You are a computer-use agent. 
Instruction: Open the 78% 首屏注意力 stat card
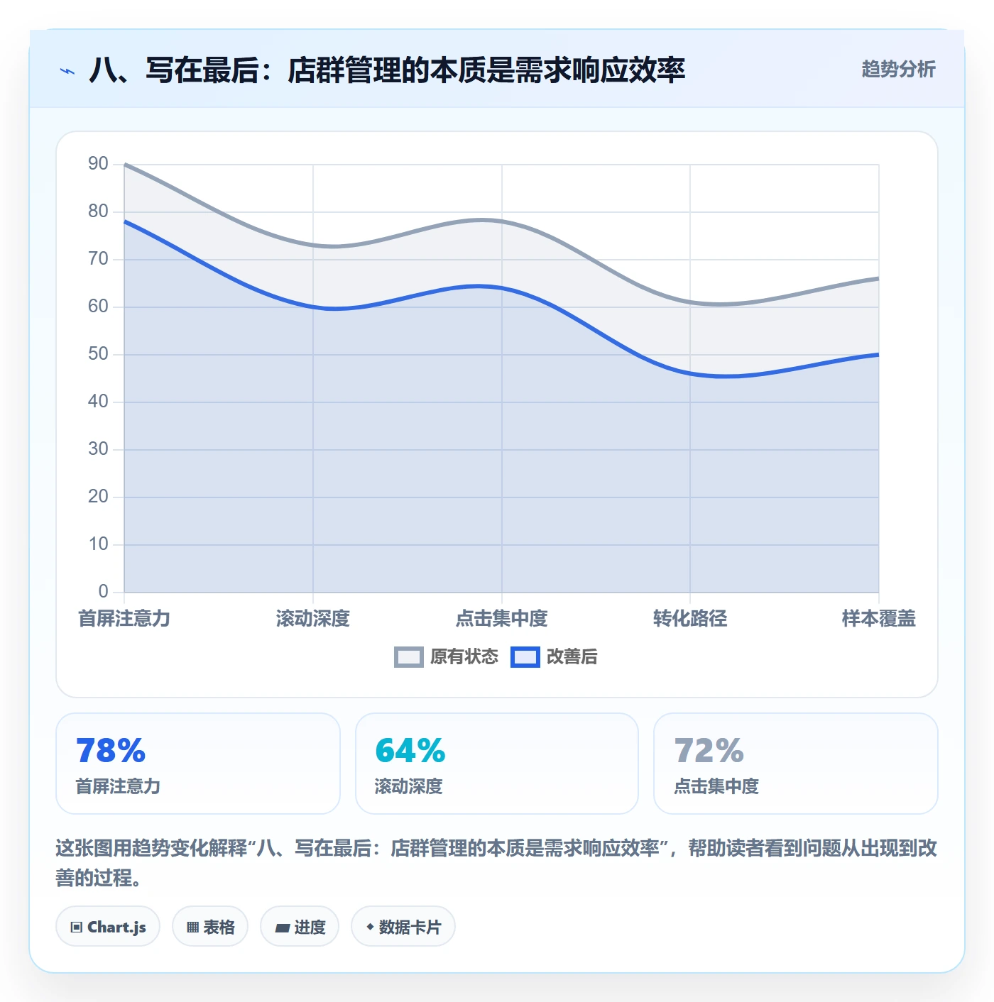[198, 764]
